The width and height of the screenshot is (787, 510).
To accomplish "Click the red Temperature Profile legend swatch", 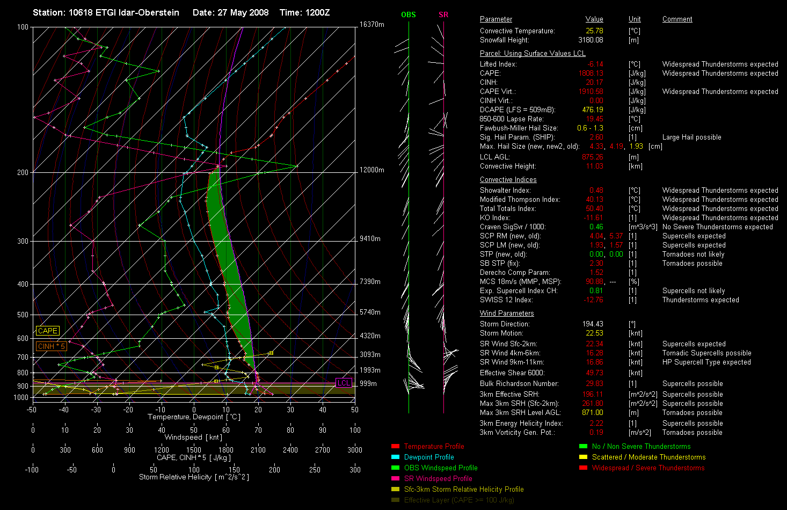I will (x=396, y=447).
